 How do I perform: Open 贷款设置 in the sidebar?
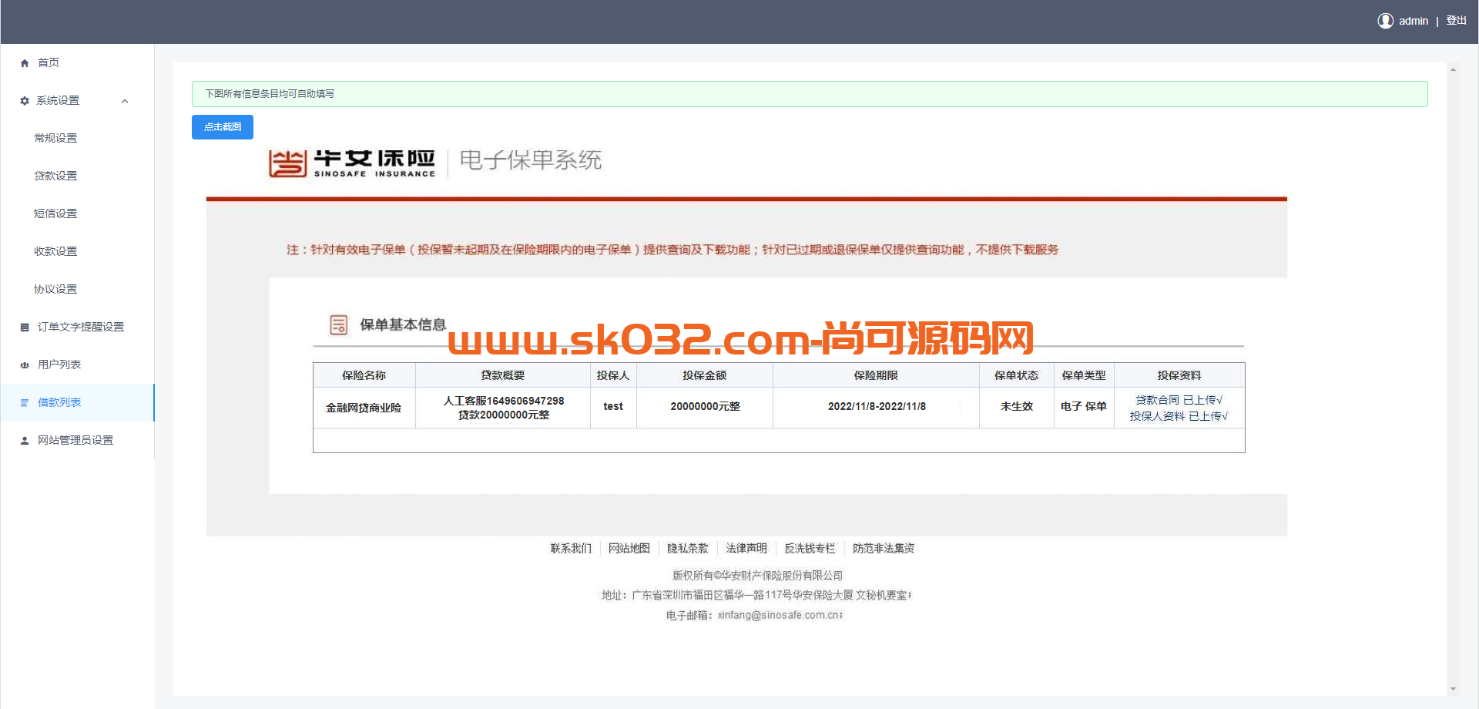55,176
